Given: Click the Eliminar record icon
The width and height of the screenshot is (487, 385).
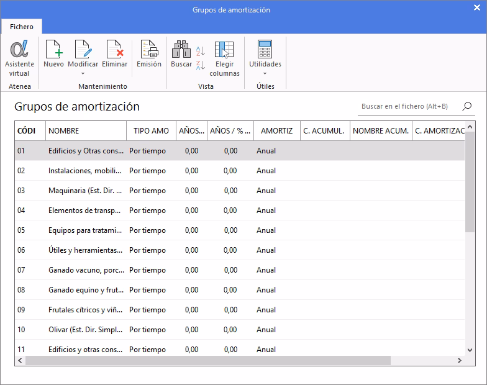Looking at the screenshot, I should [114, 50].
